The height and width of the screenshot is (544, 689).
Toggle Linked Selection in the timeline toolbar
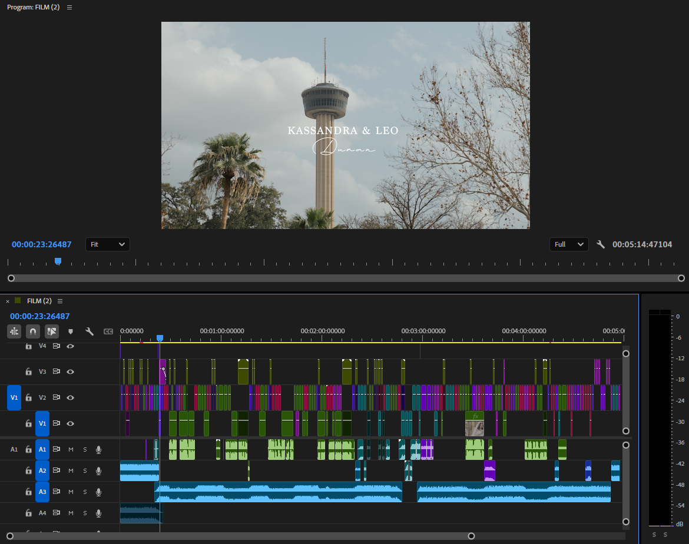click(x=52, y=331)
